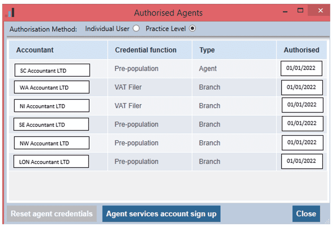
Task: Click the SC Accountant LTD entry
Action: point(52,70)
